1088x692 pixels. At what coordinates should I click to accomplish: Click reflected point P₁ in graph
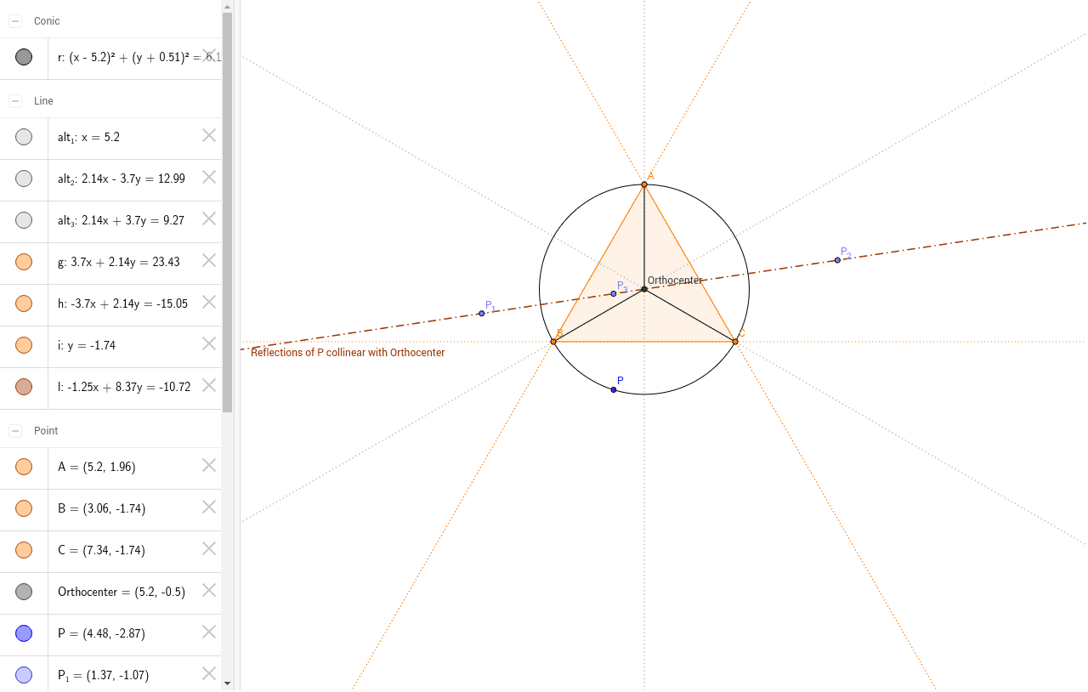(482, 314)
